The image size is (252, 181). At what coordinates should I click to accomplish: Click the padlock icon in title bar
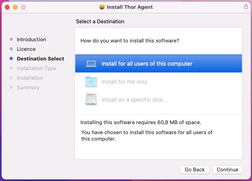(x=246, y=7)
